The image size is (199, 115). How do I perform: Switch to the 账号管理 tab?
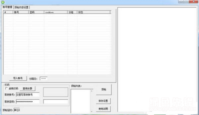pos(7,7)
